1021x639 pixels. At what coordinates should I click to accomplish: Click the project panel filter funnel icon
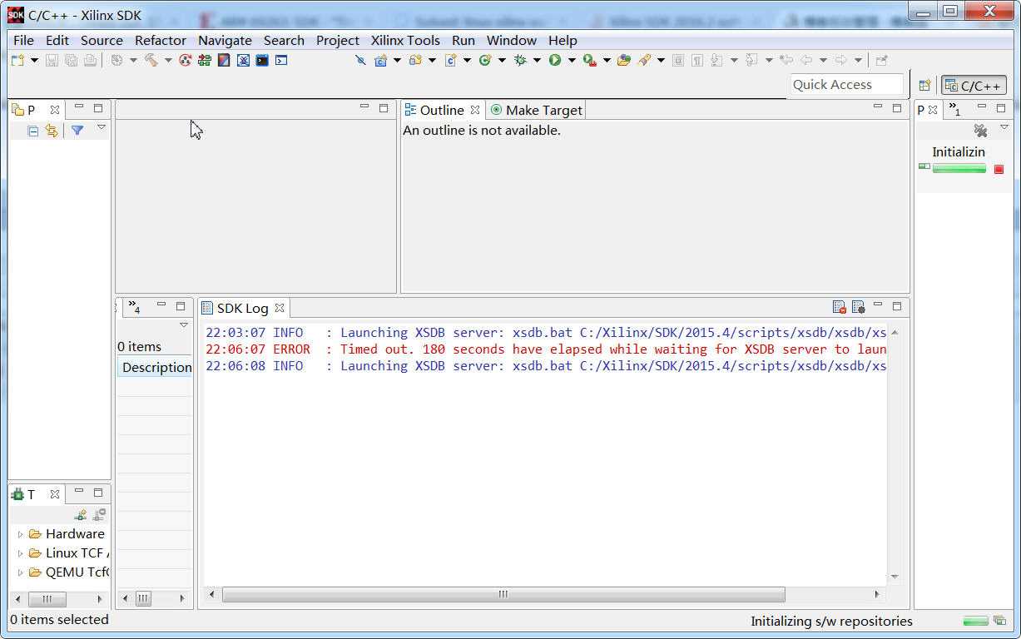click(x=77, y=131)
